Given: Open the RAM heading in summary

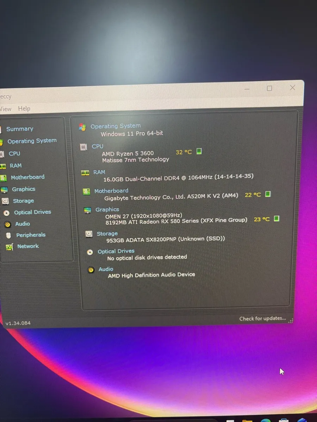Looking at the screenshot, I should (x=99, y=172).
